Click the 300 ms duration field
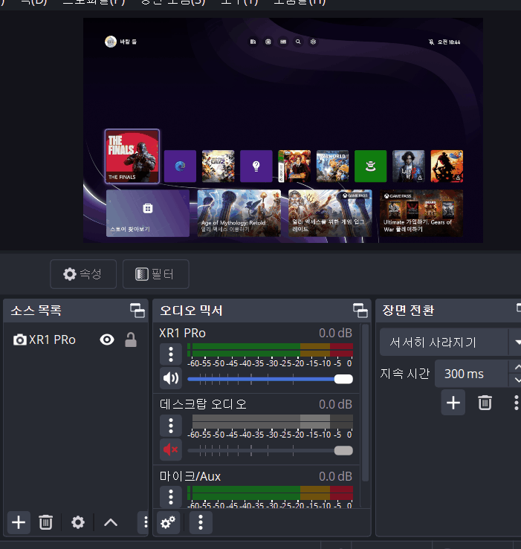The width and height of the screenshot is (521, 549). [x=472, y=374]
